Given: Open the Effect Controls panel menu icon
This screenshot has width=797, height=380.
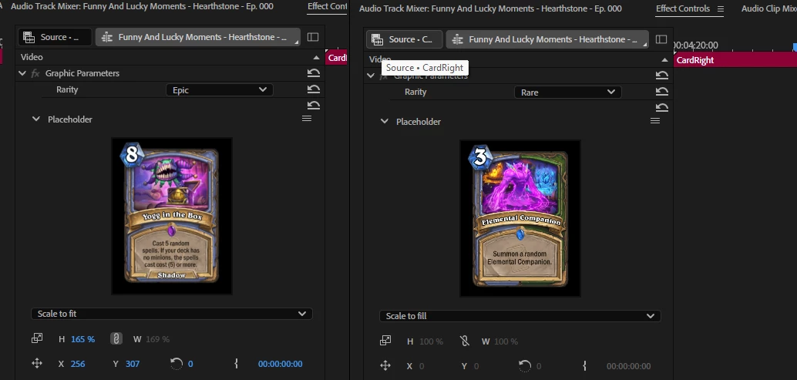Looking at the screenshot, I should click(x=720, y=8).
